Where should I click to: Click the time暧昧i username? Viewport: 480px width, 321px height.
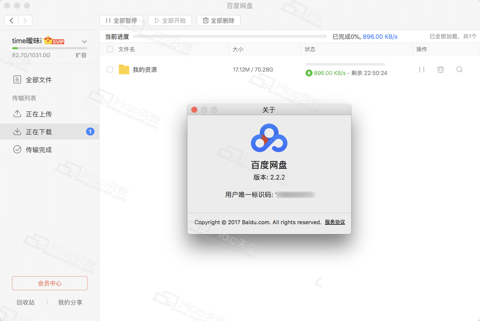27,41
